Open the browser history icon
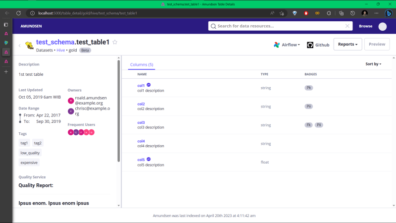The image size is (396, 223). click(352, 13)
